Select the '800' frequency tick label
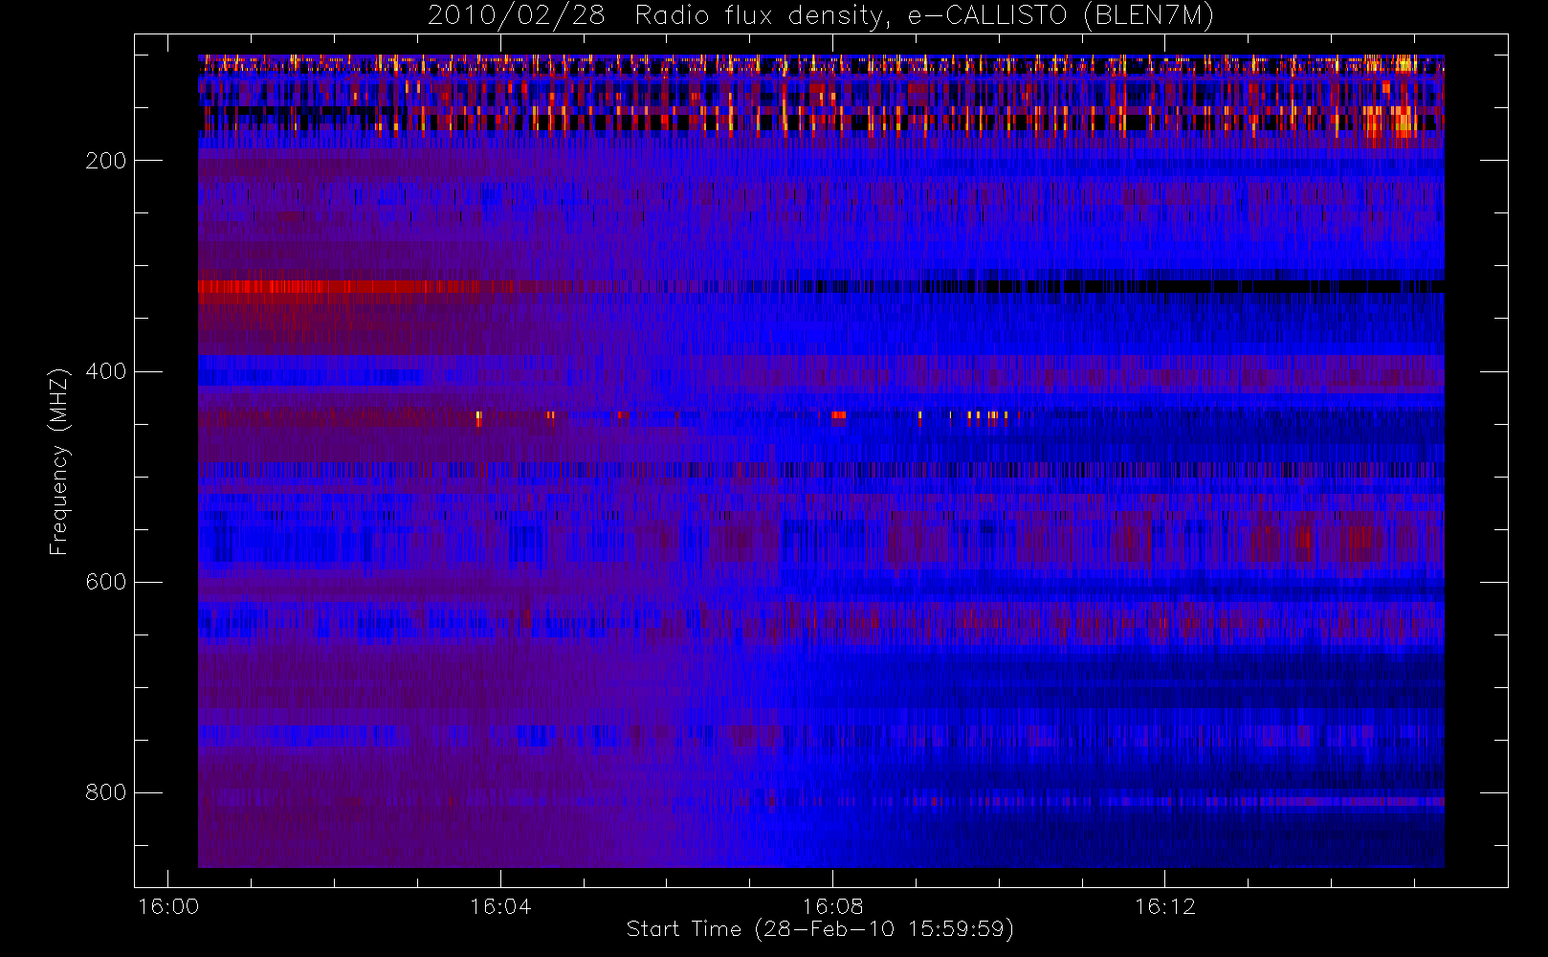1548x957 pixels. pyautogui.click(x=105, y=792)
